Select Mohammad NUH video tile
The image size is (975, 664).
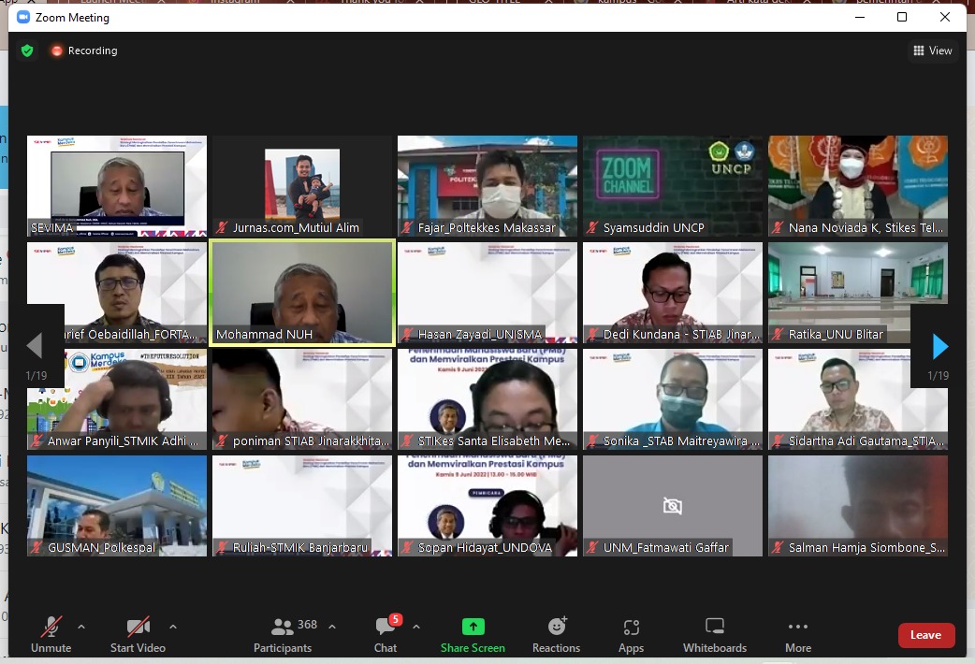click(x=301, y=293)
